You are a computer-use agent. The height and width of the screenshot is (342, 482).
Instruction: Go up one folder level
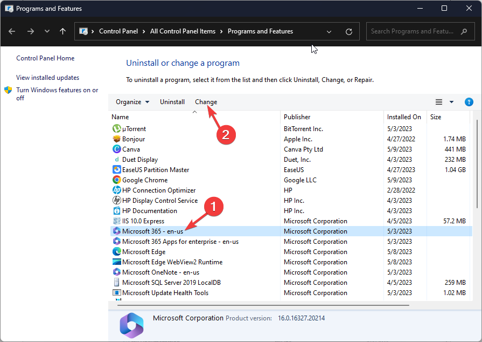[62, 31]
